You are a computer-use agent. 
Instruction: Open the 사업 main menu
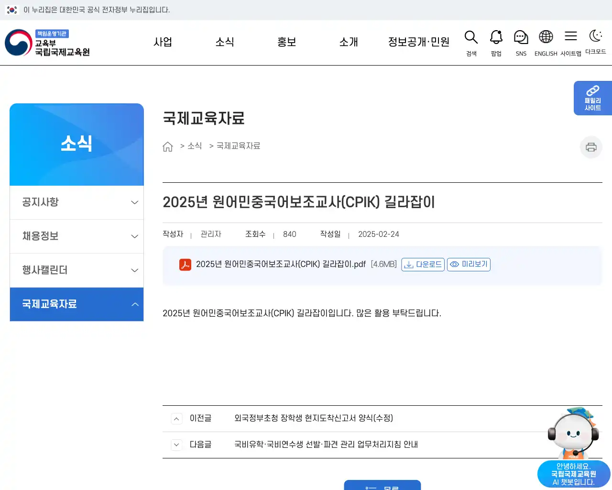(x=163, y=42)
